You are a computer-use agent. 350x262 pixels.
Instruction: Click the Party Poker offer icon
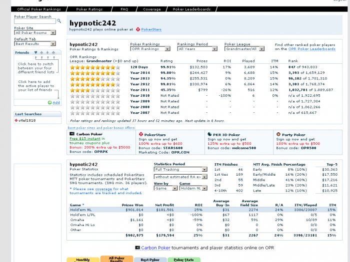(278, 134)
